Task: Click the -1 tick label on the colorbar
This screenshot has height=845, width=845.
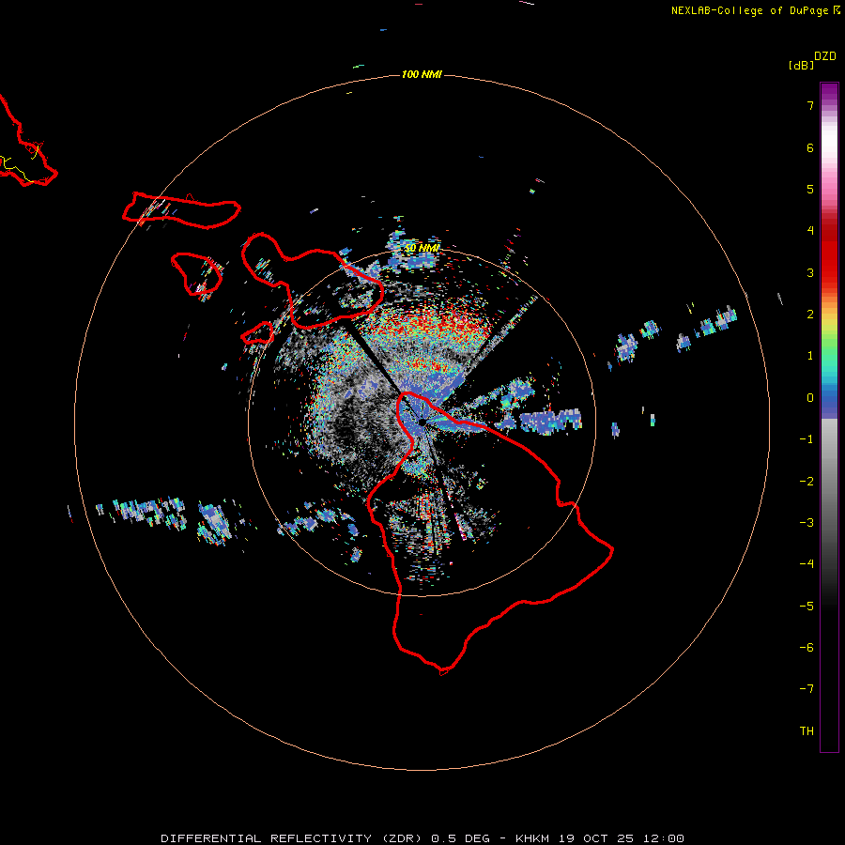Action: [x=807, y=439]
